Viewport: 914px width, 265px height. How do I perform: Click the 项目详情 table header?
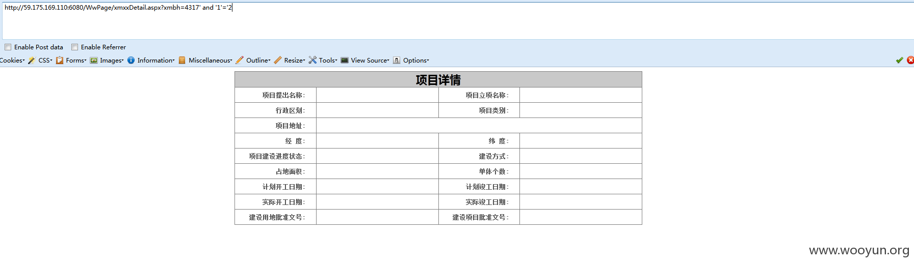tap(438, 80)
